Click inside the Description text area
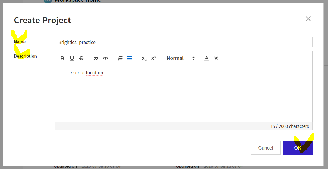The width and height of the screenshot is (328, 169). (184, 93)
